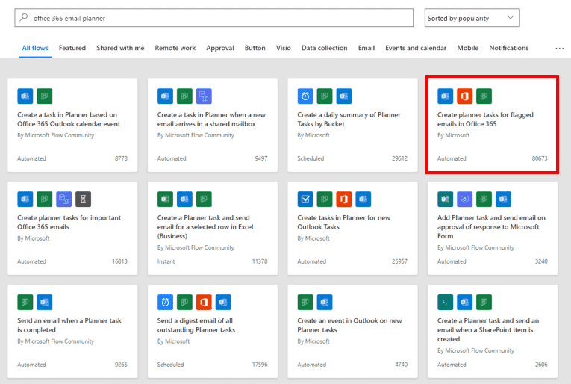Screen dimensions: 571x384
Task: Click Planner icon on calendar event task card
Action: [x=45, y=96]
